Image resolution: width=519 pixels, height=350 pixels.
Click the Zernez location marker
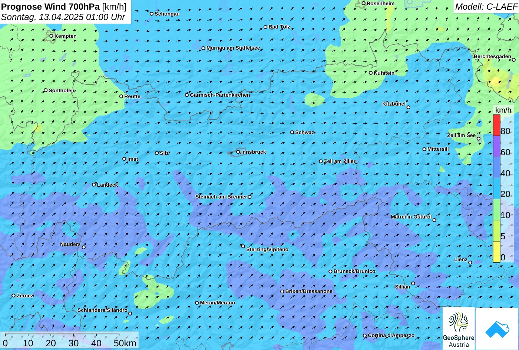pos(14,296)
